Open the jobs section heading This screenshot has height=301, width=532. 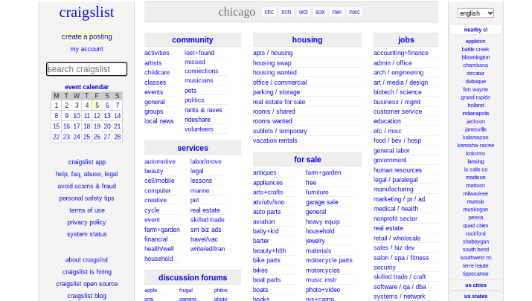[406, 39]
